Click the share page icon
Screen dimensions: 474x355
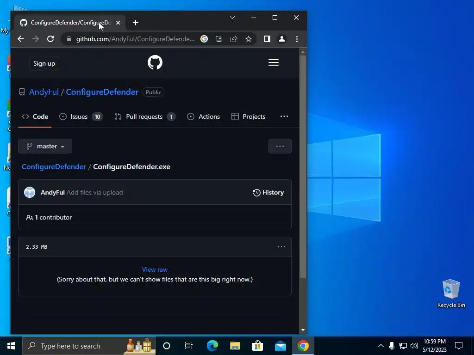pos(234,39)
